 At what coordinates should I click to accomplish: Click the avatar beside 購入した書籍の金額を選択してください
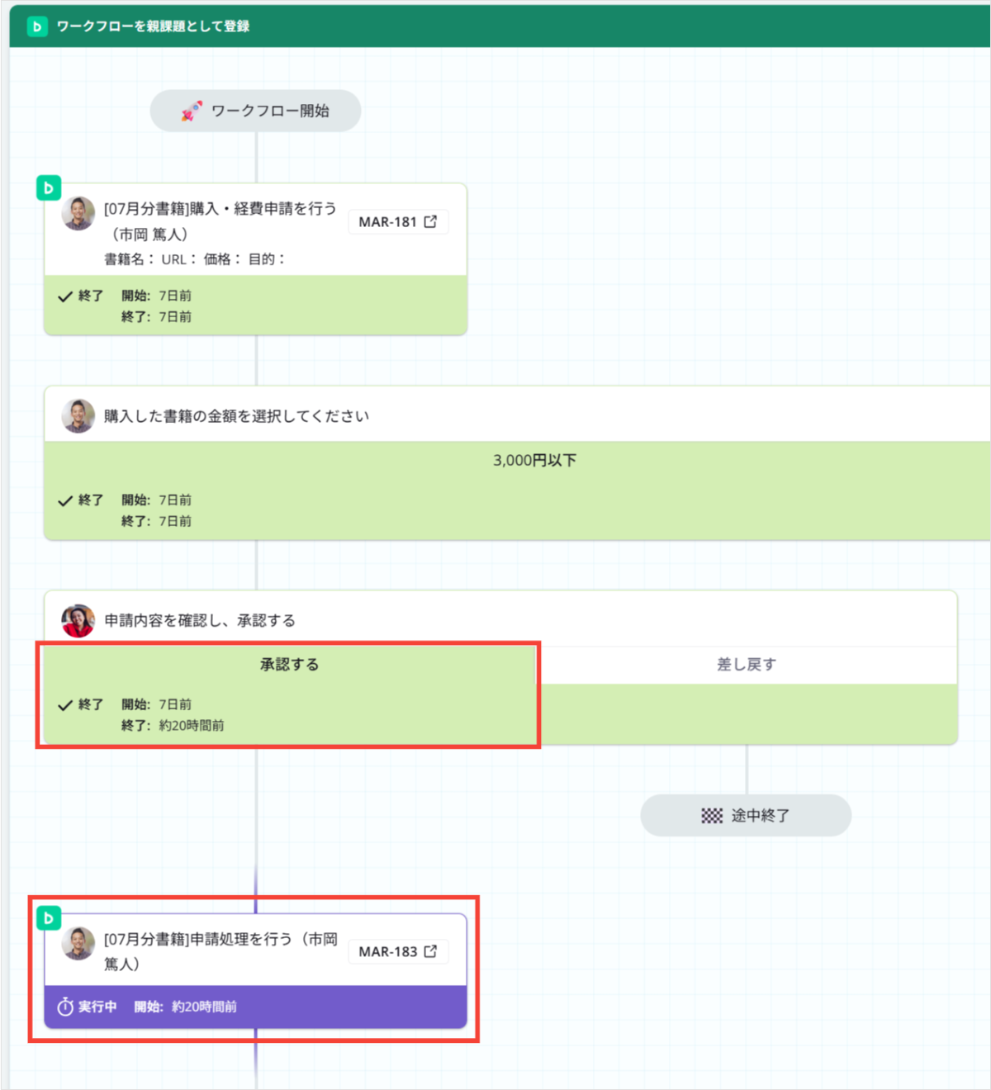pyautogui.click(x=78, y=416)
